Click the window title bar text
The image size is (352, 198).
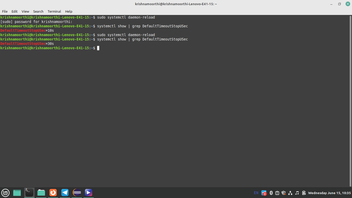[176, 4]
